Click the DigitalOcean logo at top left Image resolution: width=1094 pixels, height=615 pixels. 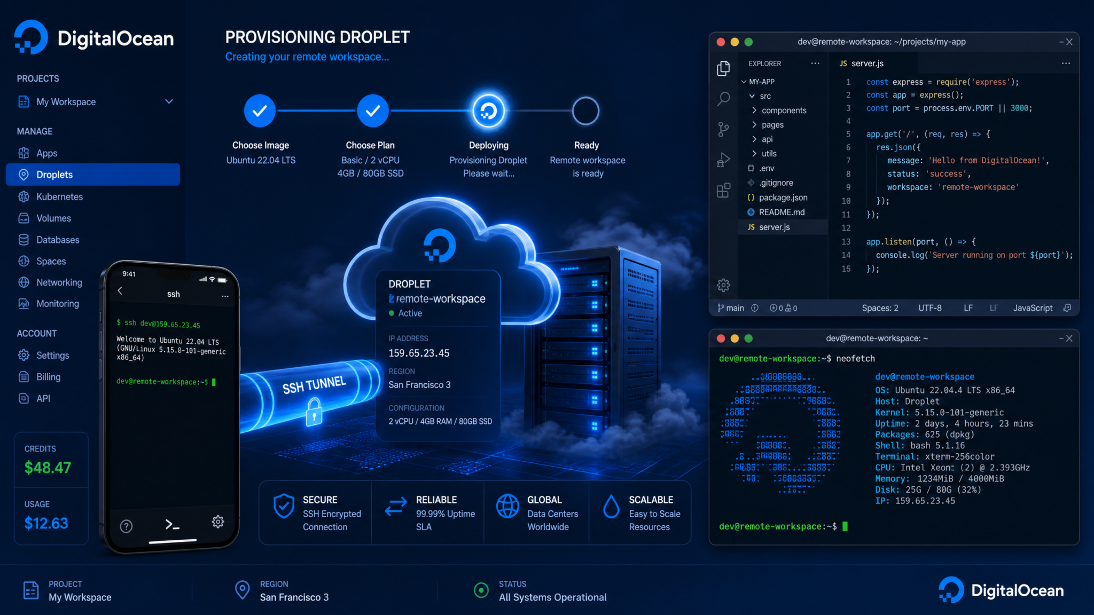pos(93,37)
